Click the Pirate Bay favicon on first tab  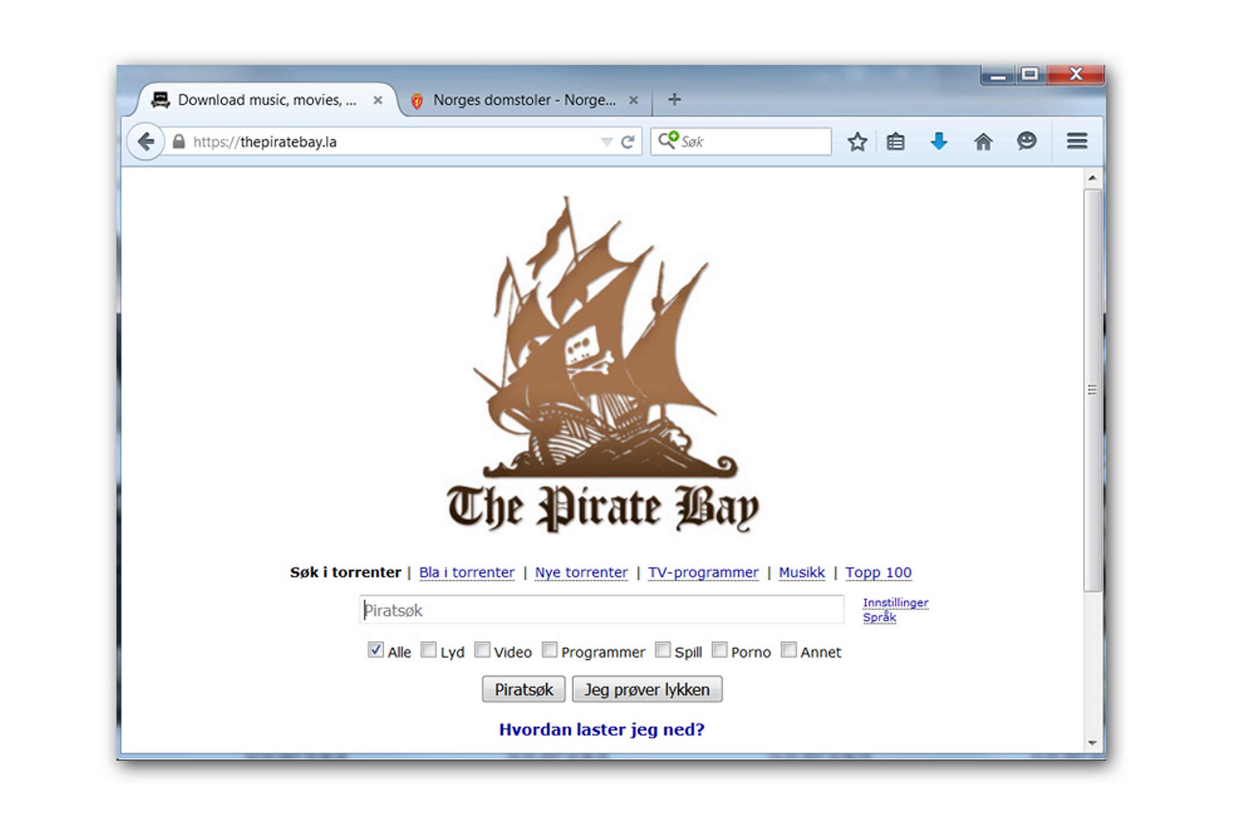click(160, 100)
